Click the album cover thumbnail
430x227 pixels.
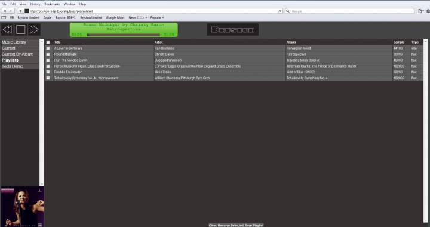click(22, 207)
